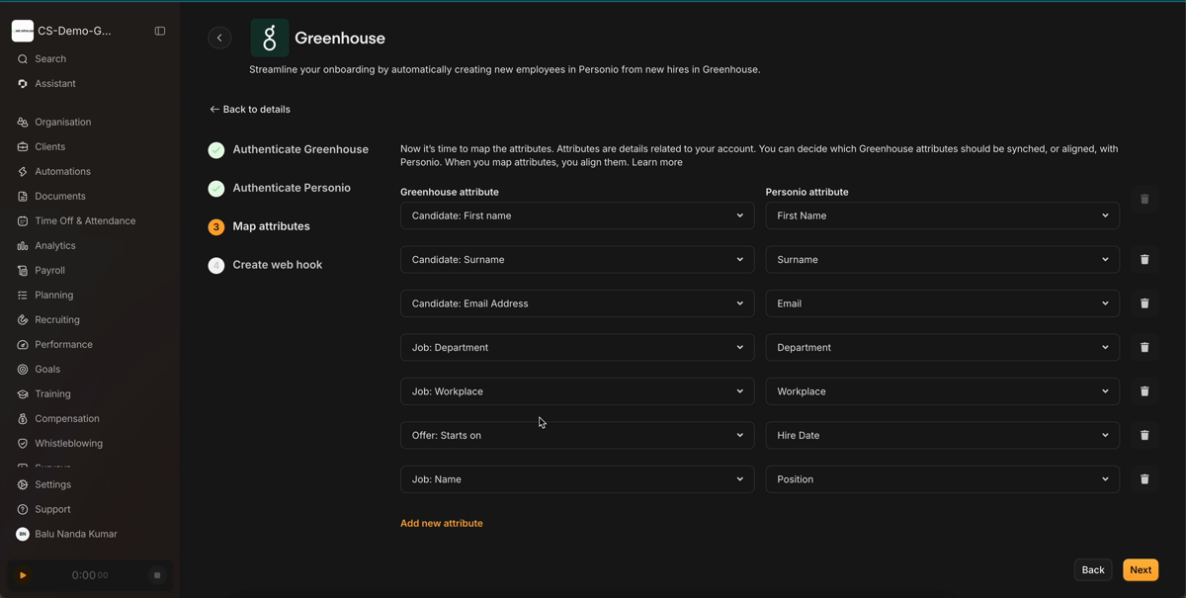1186x598 pixels.
Task: Click the Back to details link
Action: [x=250, y=110]
